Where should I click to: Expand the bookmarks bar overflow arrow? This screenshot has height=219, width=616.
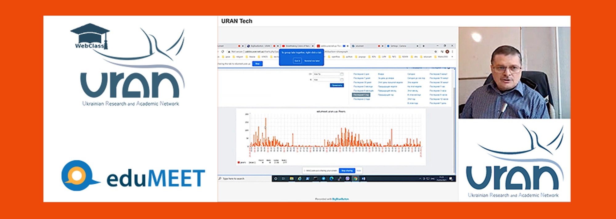click(x=453, y=57)
